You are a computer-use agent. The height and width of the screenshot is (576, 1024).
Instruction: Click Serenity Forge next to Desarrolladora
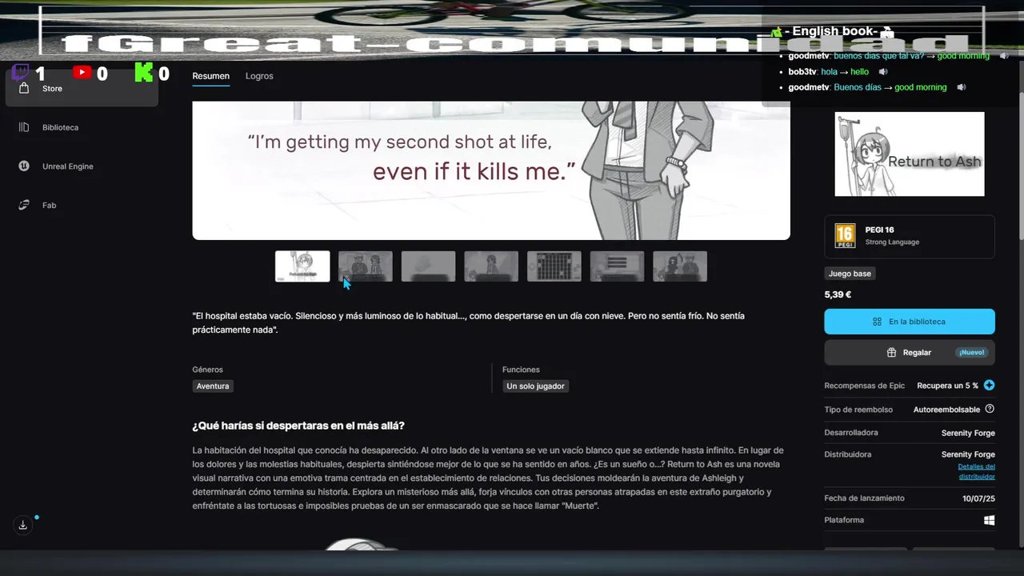pyautogui.click(x=968, y=433)
